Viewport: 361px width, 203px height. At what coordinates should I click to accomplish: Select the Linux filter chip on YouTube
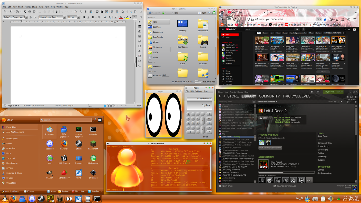pos(278,33)
